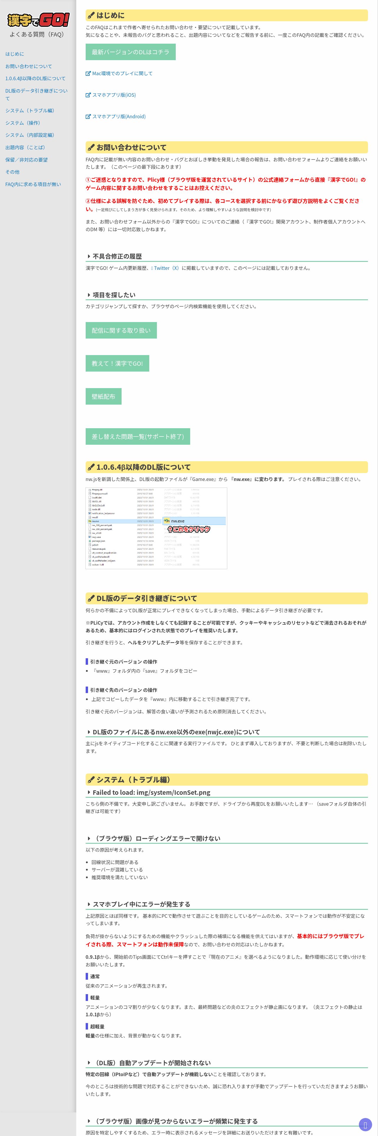
Task: Click the round scroll-to-top button
Action: click(365, 1125)
